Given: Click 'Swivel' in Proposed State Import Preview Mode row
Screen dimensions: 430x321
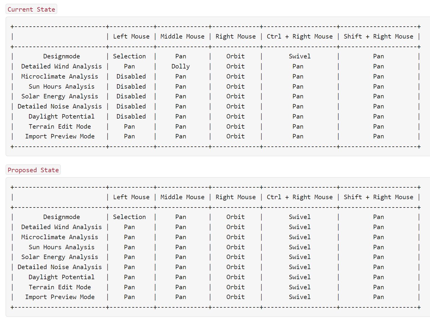Looking at the screenshot, I should 299,297.
